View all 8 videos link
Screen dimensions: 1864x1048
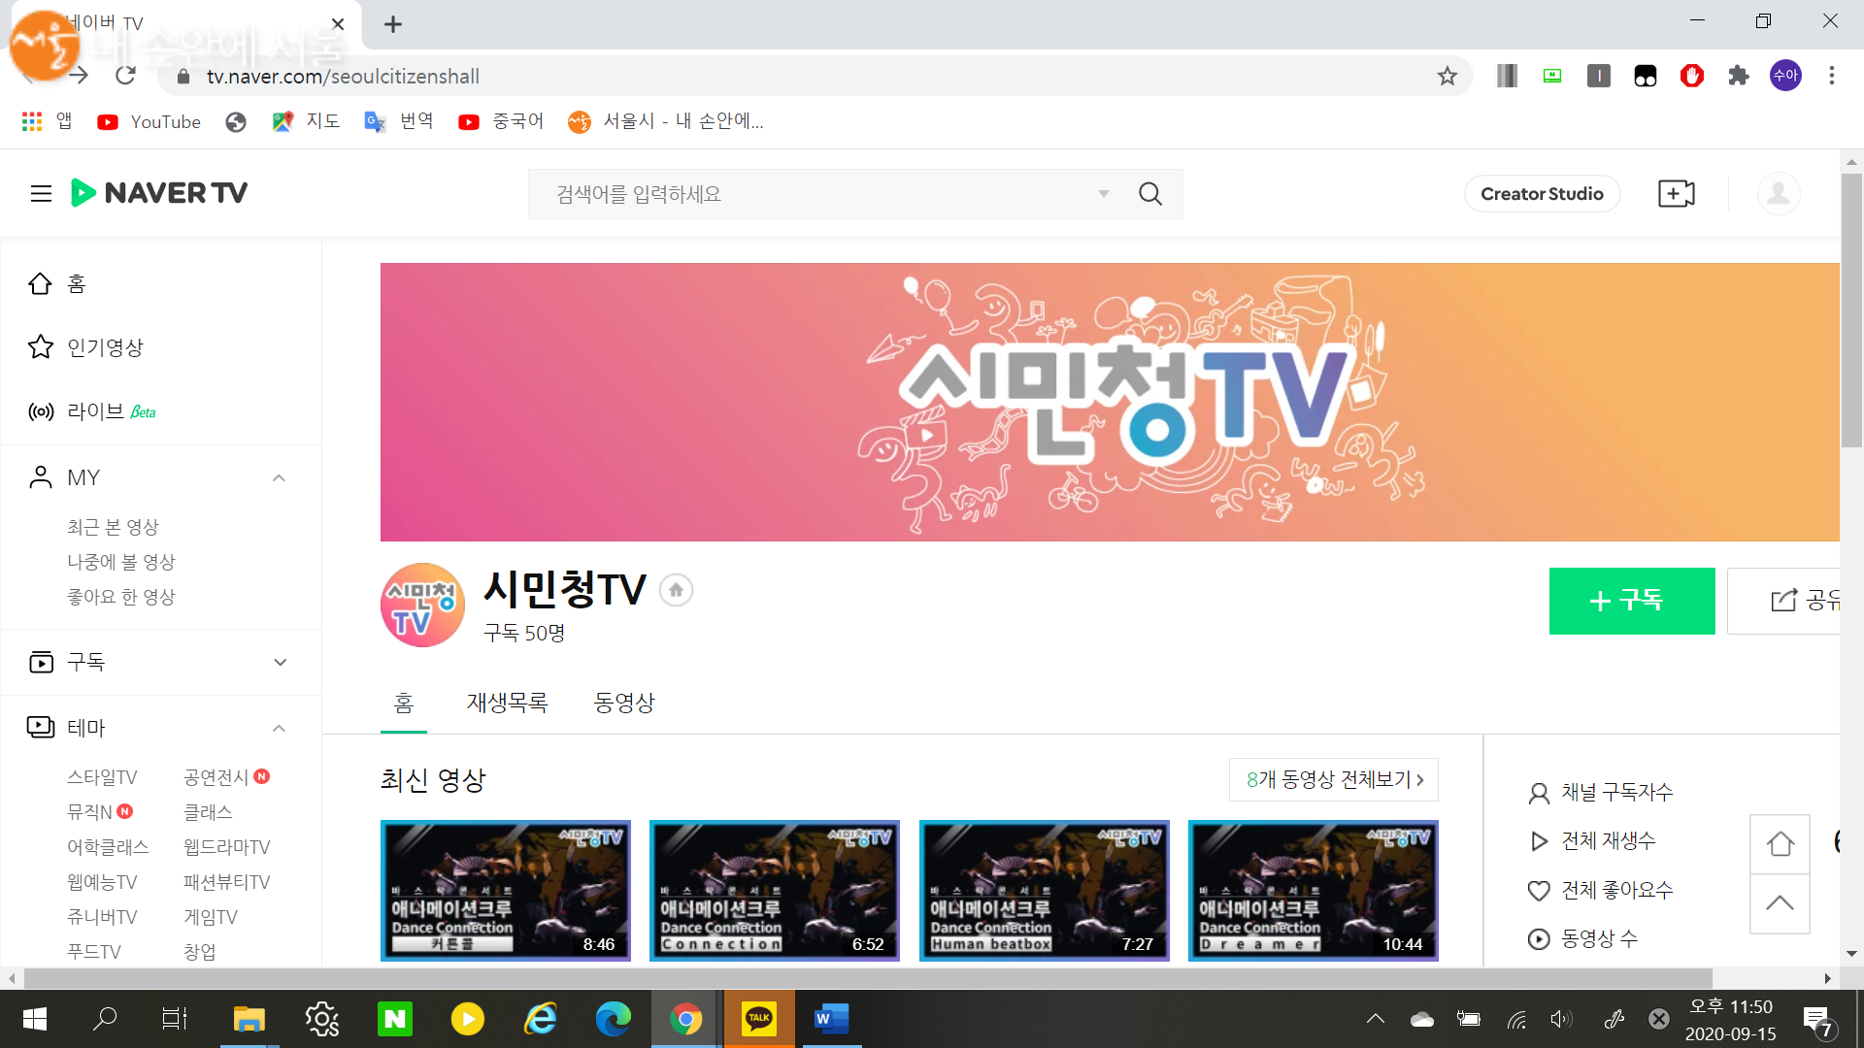point(1334,780)
